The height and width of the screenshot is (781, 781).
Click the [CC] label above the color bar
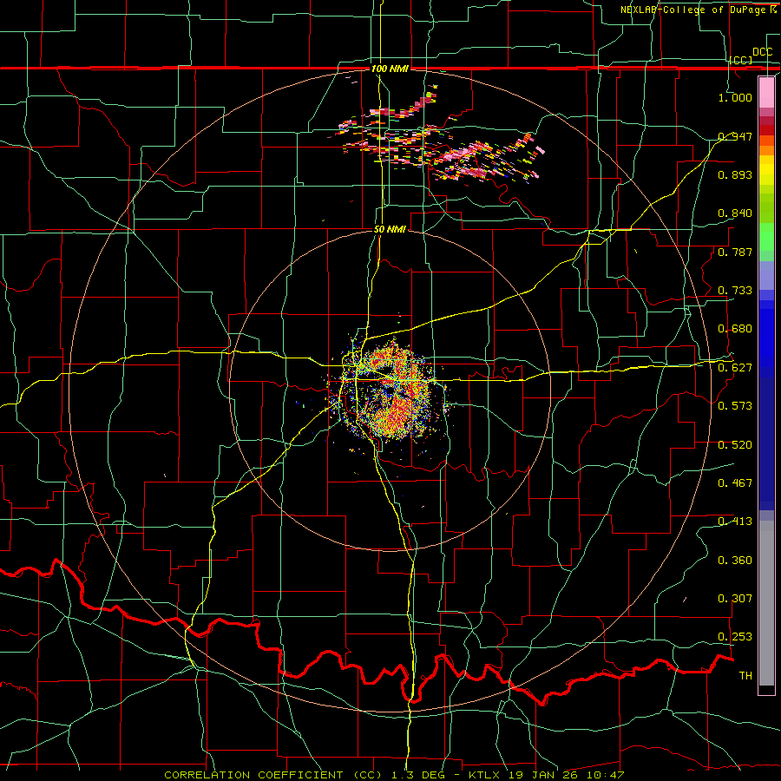tap(741, 60)
